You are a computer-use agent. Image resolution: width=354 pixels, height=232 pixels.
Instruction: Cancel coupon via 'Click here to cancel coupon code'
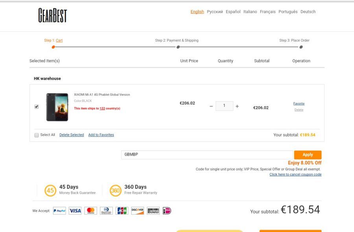point(295,175)
